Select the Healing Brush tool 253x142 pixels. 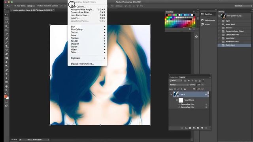click(x=6, y=39)
